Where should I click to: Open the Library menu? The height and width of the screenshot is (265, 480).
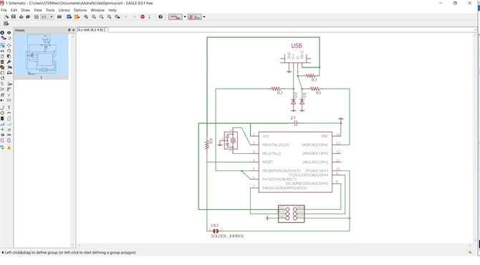(x=64, y=10)
